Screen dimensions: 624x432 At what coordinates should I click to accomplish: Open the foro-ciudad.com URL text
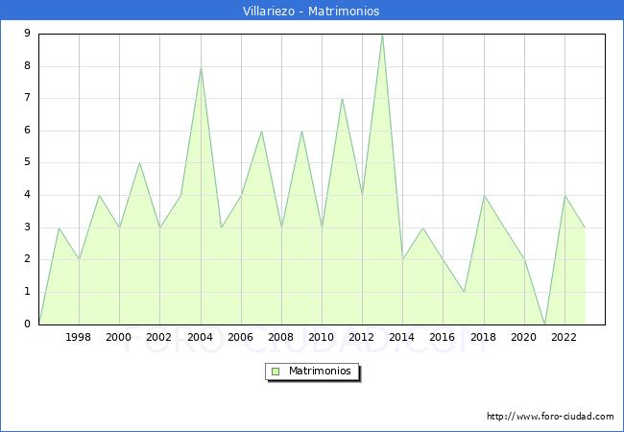pos(550,417)
